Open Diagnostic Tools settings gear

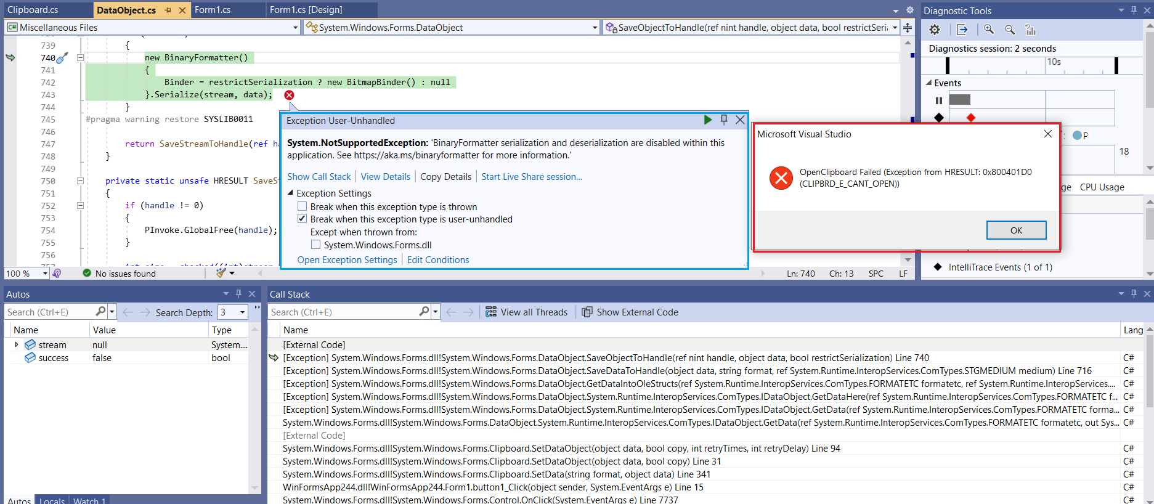[x=935, y=30]
